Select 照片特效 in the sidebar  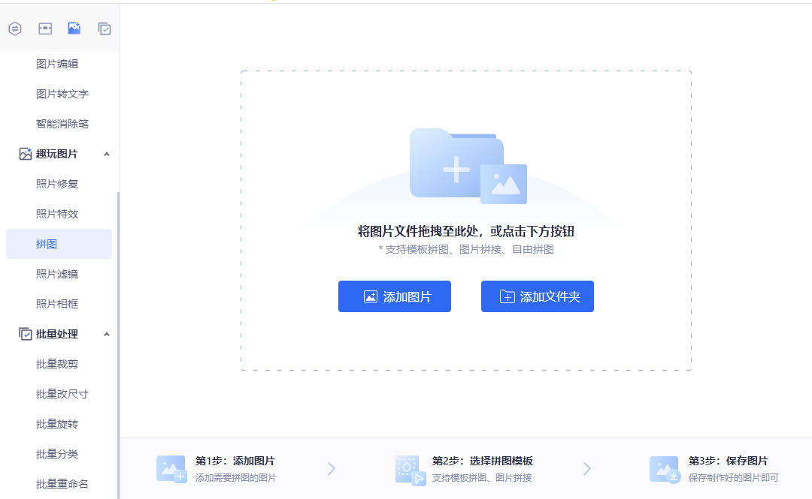point(57,214)
